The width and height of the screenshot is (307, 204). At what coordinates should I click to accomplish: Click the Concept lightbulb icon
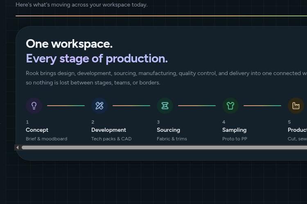(x=34, y=106)
